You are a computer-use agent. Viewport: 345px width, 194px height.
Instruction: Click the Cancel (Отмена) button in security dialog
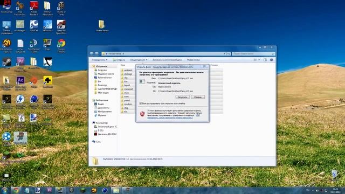(x=198, y=97)
